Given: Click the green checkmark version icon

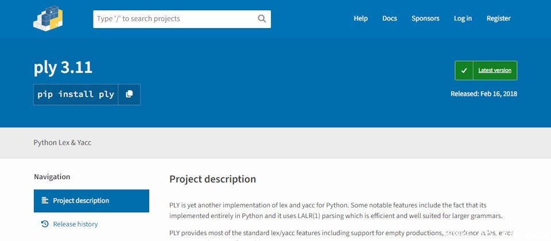Looking at the screenshot, I should pyautogui.click(x=464, y=71).
